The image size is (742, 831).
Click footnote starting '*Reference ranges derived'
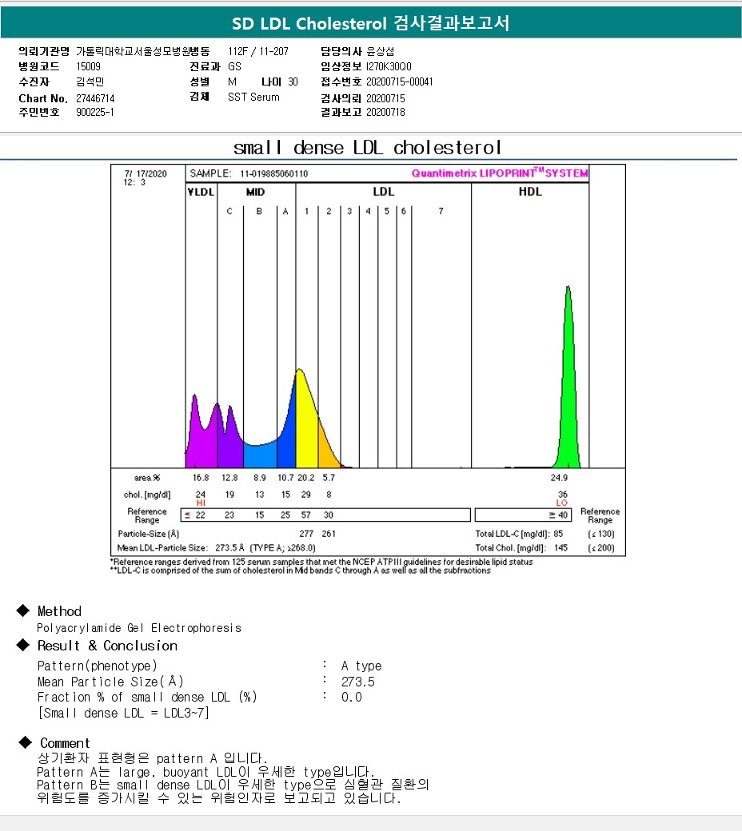(321, 562)
